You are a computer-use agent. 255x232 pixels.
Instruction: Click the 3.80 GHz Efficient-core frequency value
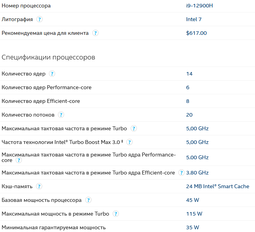pos(197,173)
